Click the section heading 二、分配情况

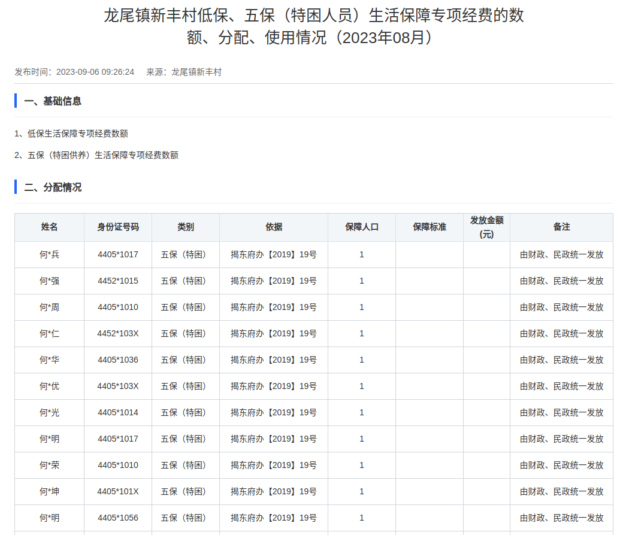click(53, 187)
